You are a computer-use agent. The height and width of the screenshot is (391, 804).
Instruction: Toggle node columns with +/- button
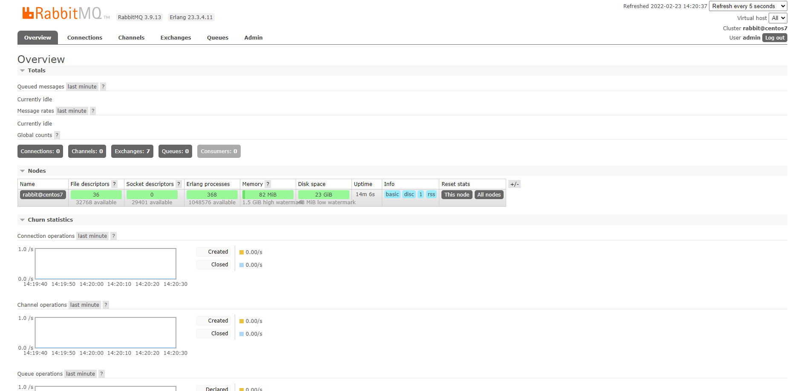(514, 184)
